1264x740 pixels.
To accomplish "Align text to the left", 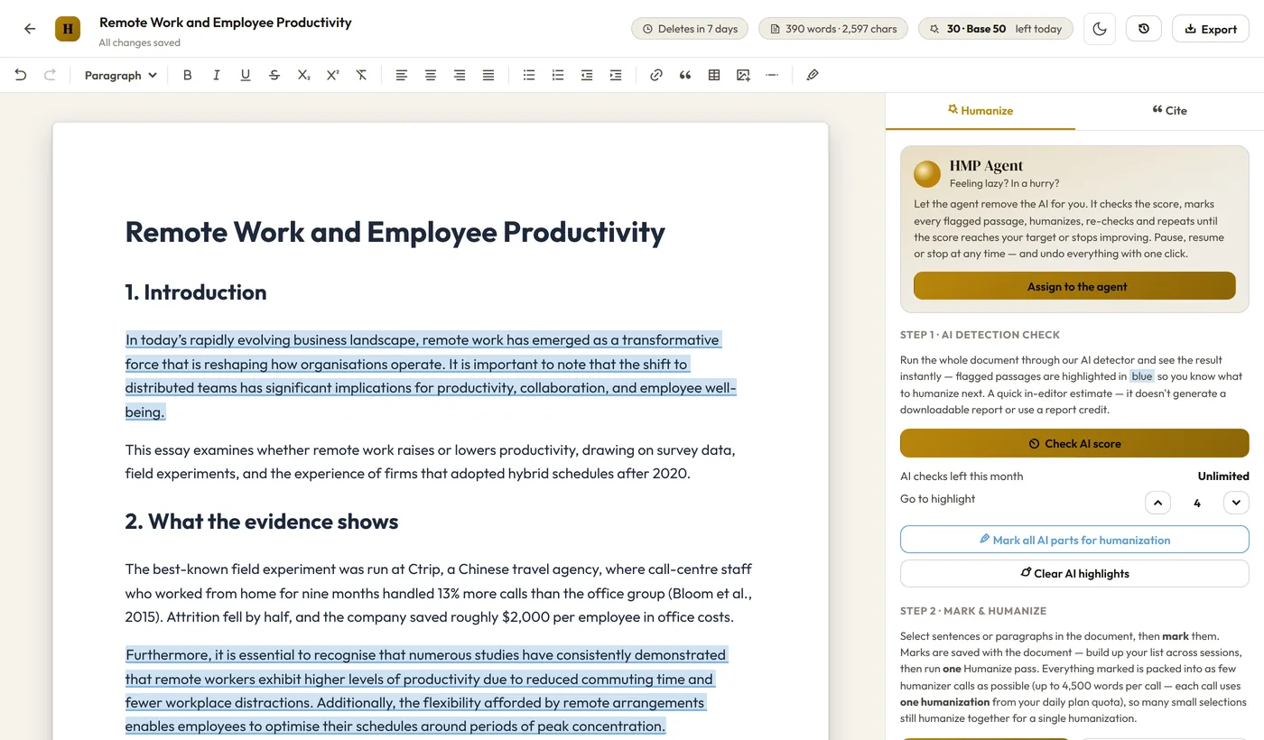I will click(x=402, y=76).
